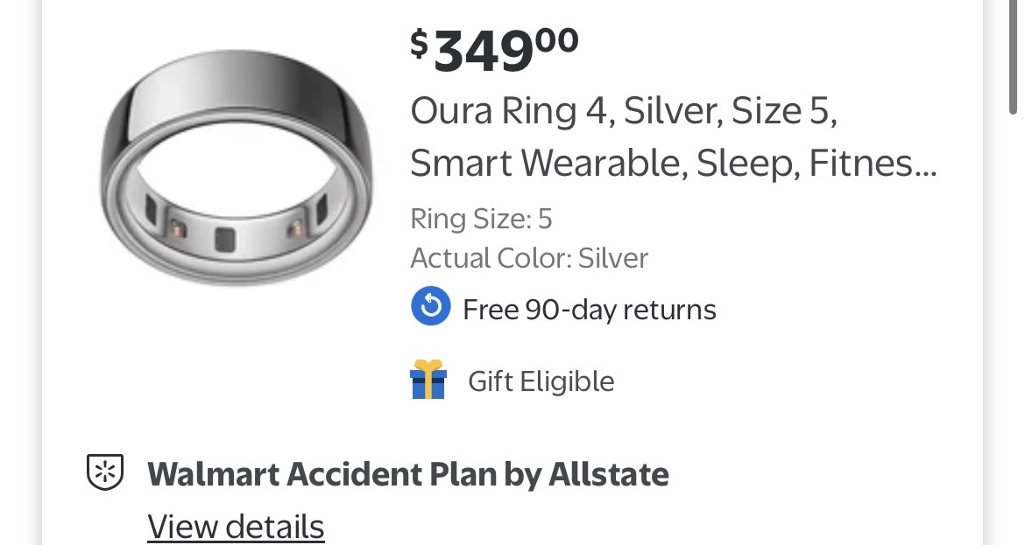Click the page scrollbar on the right edge
The width and height of the screenshot is (1025, 545).
coord(1014,52)
